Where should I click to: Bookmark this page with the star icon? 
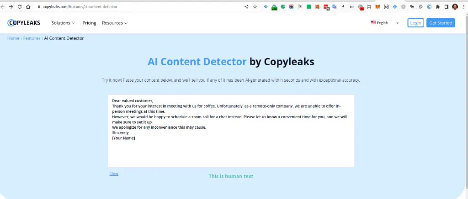pyautogui.click(x=255, y=6)
